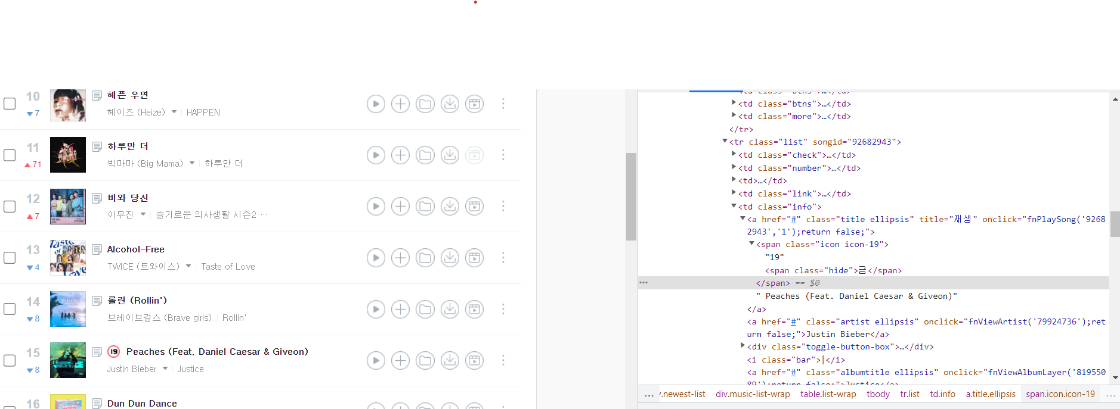Select a.title.ellipsis in the DevTools breadcrumb
Viewport: 1120px width, 409px height.
(991, 394)
